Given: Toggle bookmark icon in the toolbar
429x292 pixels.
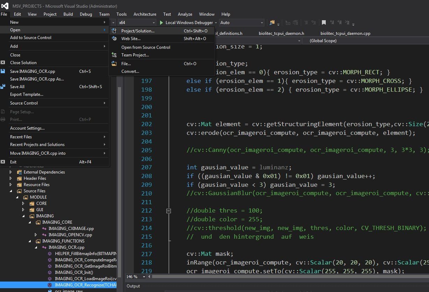Looking at the screenshot, I should [x=324, y=23].
